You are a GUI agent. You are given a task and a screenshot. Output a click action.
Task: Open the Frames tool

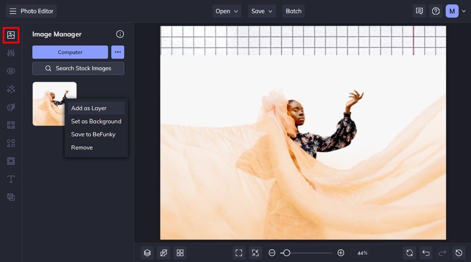point(11,125)
